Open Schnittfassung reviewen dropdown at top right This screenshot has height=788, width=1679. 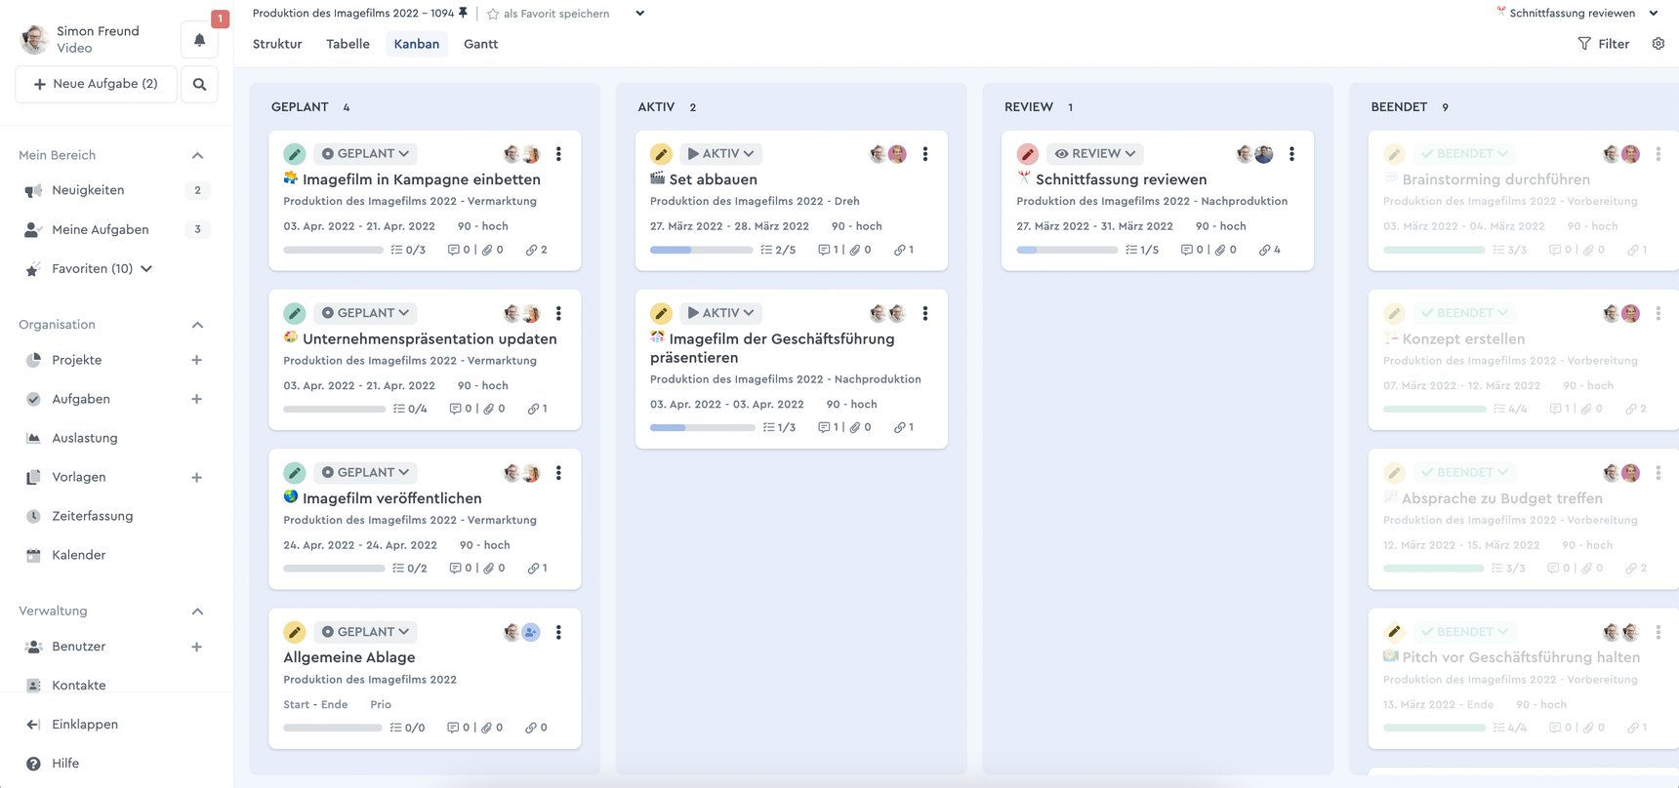click(1654, 13)
